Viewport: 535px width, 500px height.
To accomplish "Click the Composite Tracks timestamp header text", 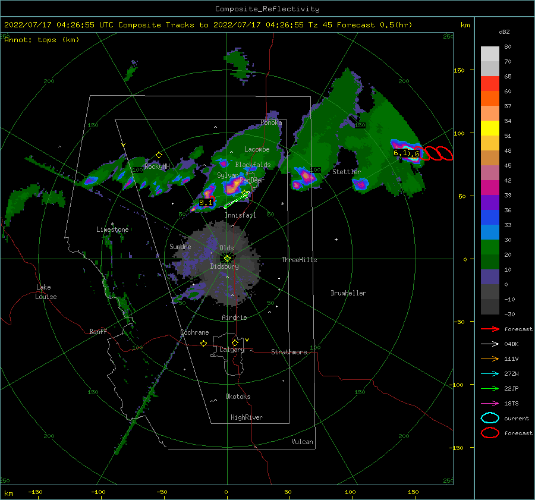I will [208, 25].
